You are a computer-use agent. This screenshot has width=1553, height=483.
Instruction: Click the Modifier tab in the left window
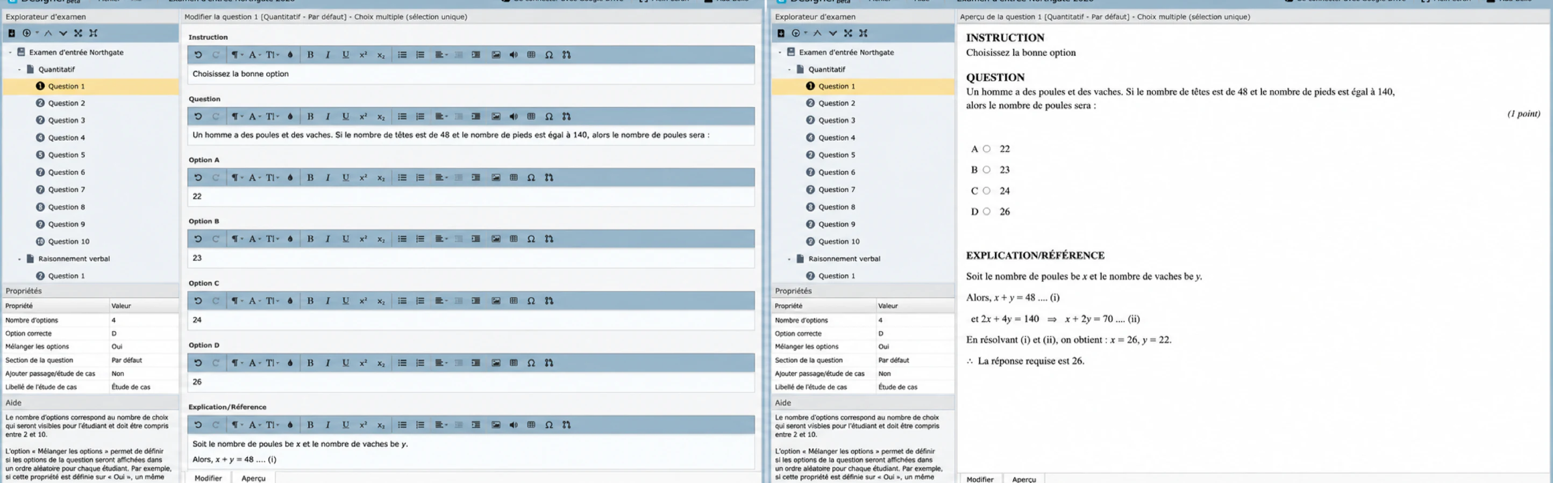[208, 478]
